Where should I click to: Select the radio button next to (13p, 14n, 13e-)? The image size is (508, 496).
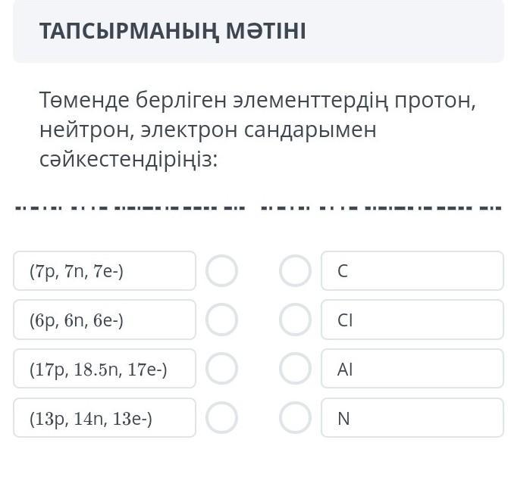click(222, 418)
